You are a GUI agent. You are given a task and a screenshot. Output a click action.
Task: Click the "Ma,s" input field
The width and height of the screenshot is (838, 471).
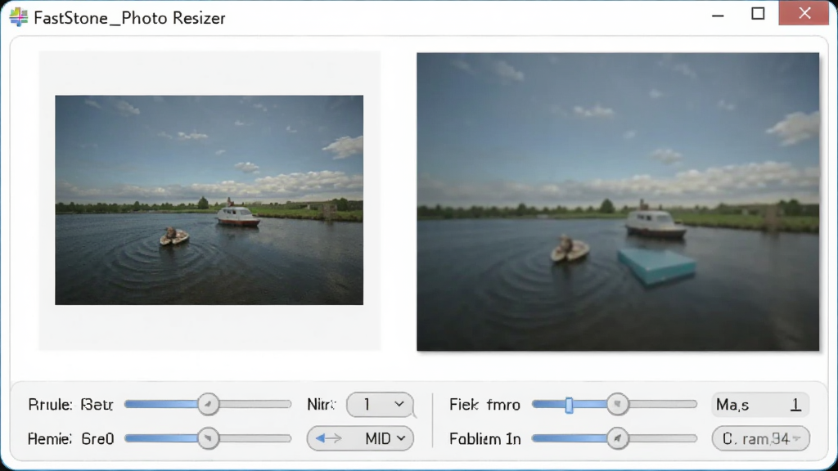[x=760, y=405]
